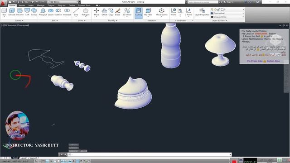Define UCS with 3 Point
The image size is (290, 163).
coord(188,12)
